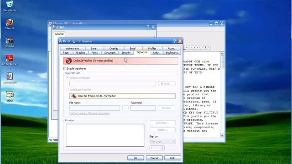Click the signature Preview box
Viewport: 292px width, 164px height.
click(x=105, y=135)
